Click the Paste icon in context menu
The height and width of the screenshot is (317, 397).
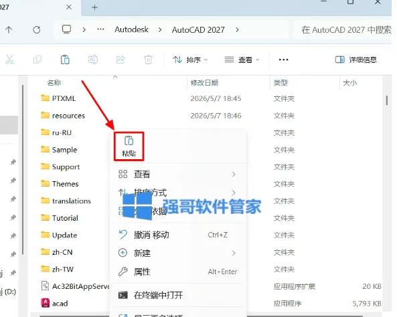(129, 146)
